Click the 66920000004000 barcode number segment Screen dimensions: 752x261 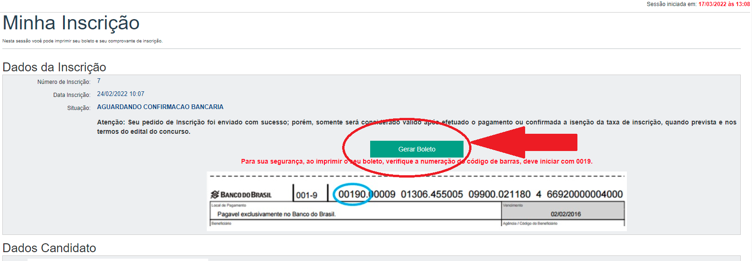(584, 194)
